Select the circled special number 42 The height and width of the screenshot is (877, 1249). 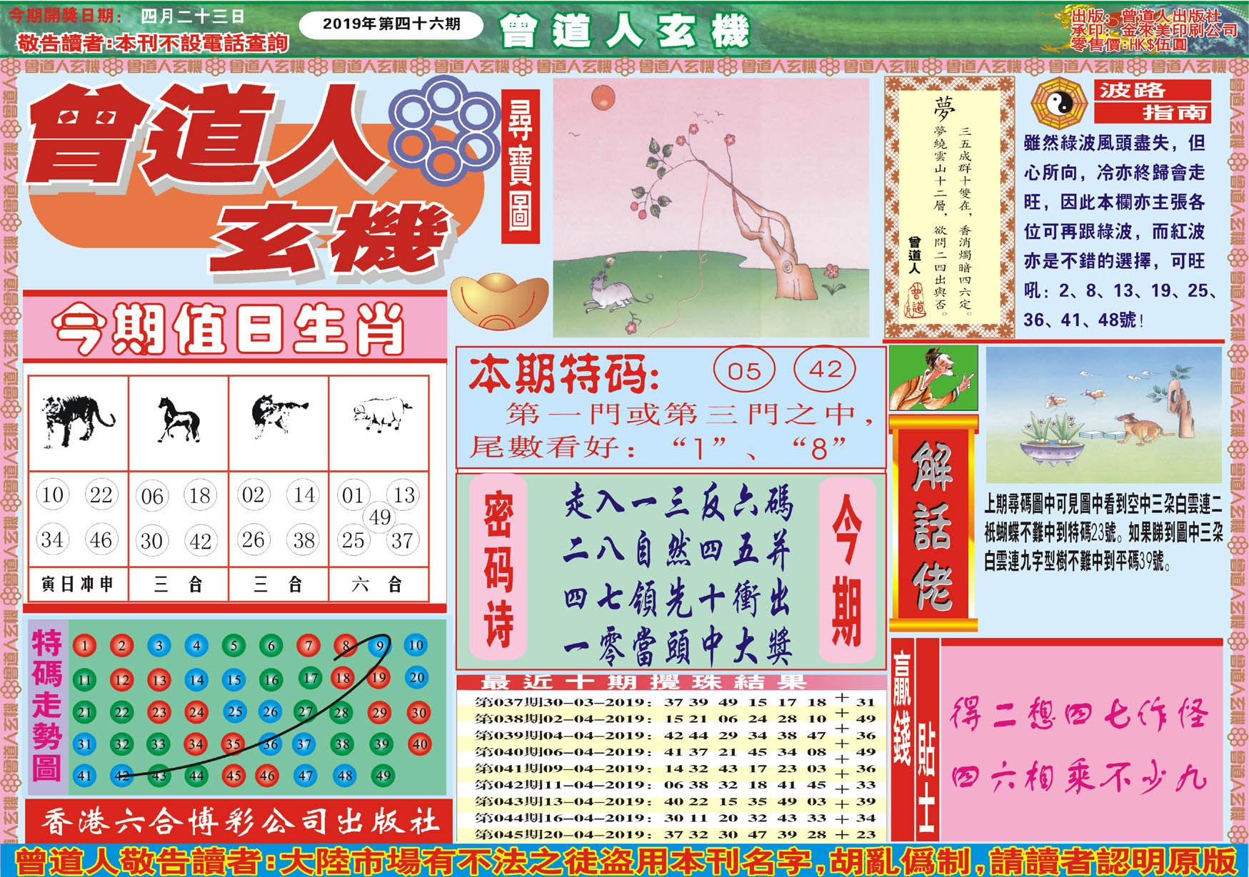pyautogui.click(x=825, y=369)
